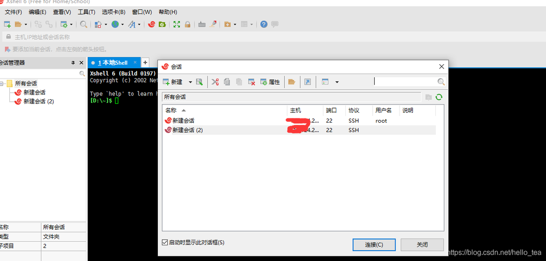Click the font icon in main toolbar

point(132,25)
